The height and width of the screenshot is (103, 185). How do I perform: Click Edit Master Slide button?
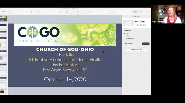(136, 50)
